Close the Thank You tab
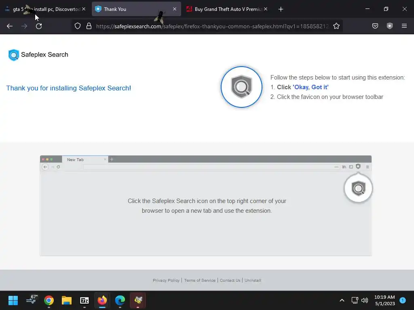 pos(175,9)
